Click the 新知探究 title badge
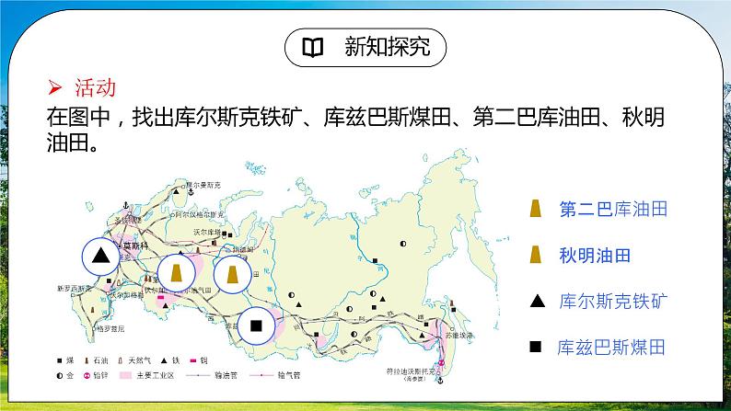Image resolution: width=731 pixels, height=411 pixels. coord(365,48)
